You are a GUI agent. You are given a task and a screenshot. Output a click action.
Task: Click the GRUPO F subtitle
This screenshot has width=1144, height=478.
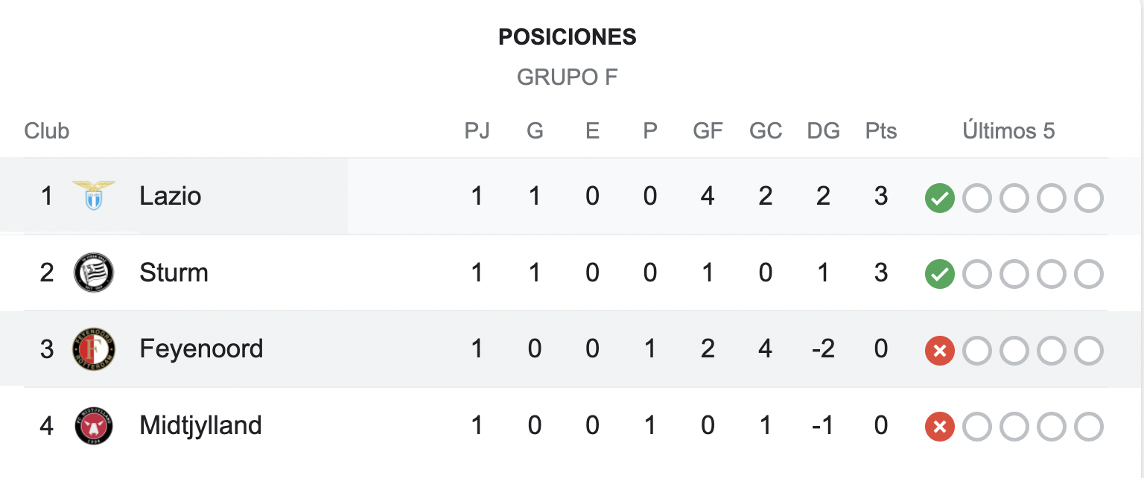click(568, 77)
